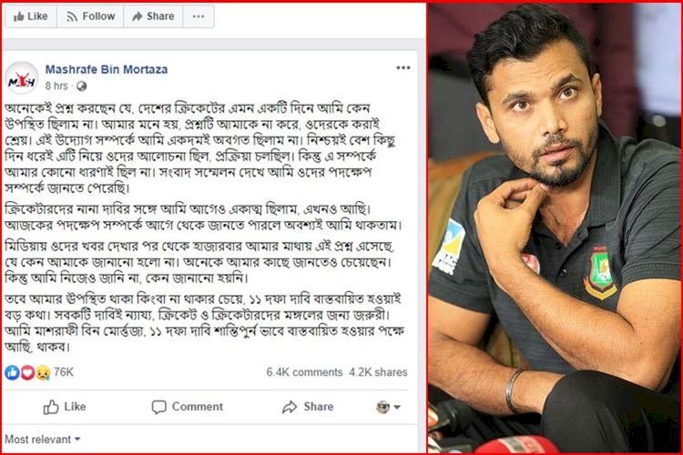Expand the comment-as profile selector dropdown
The height and width of the screenshot is (455, 683).
coord(388,407)
